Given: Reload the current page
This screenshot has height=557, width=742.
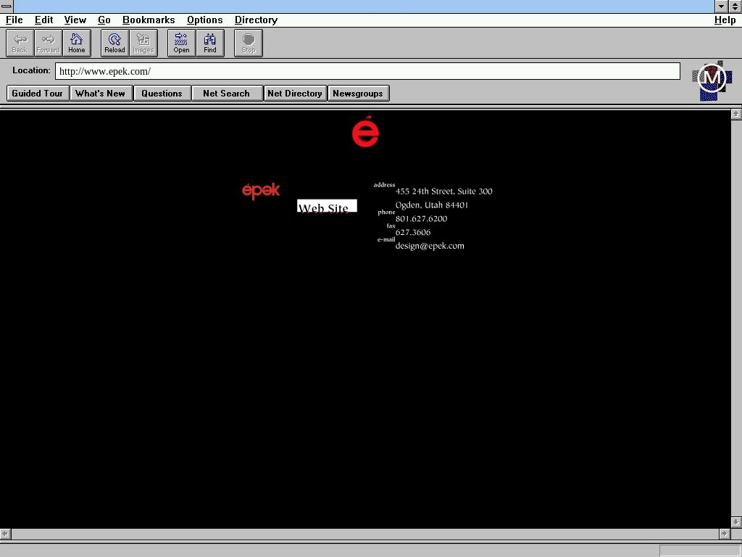Looking at the screenshot, I should click(x=114, y=43).
